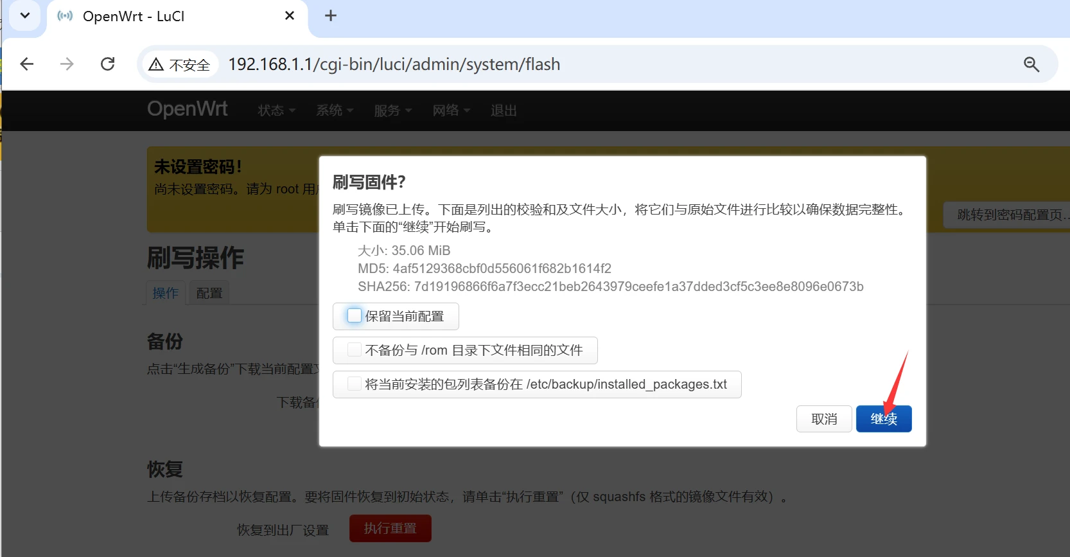
Task: Click 执行重置 red button
Action: tap(390, 528)
